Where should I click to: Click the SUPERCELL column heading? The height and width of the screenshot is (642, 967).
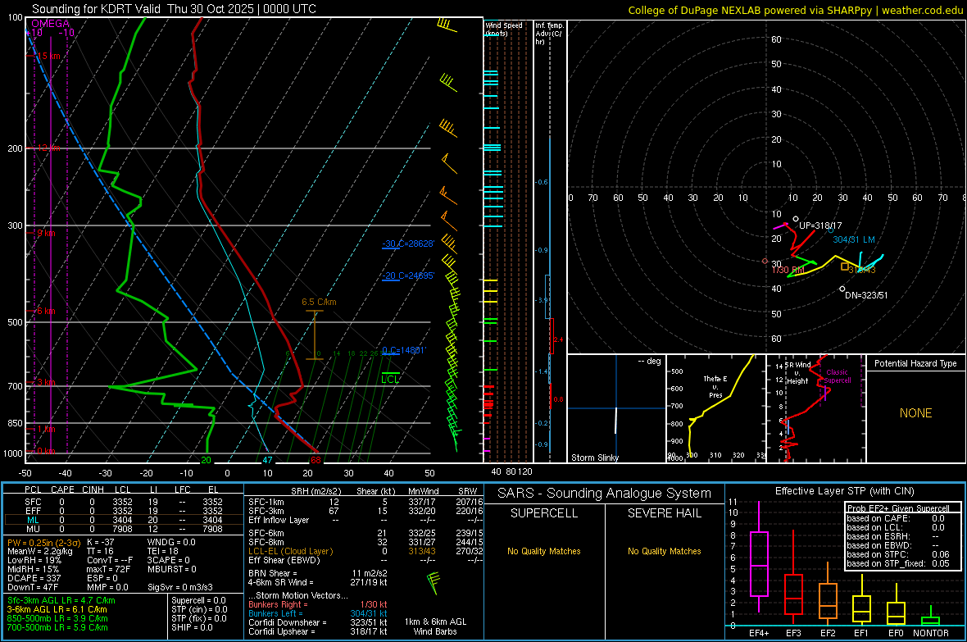544,513
